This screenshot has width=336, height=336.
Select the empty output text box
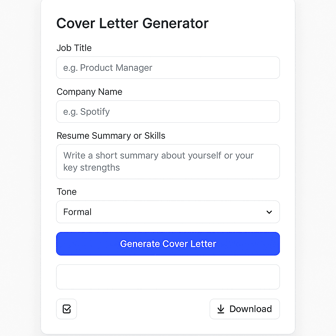click(168, 277)
